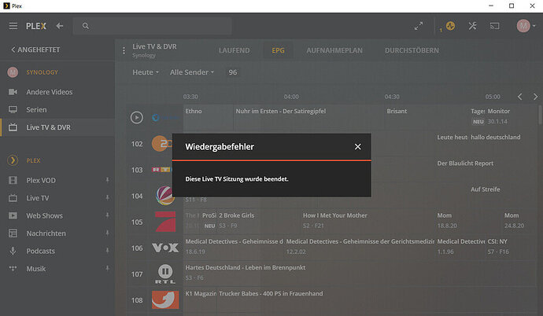Open Podcasts
Screen dimensions: 543x316
pos(40,251)
